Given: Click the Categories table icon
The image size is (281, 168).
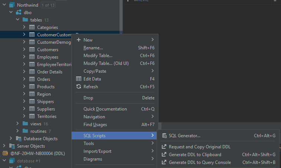Looking at the screenshot, I should (x=32, y=27).
